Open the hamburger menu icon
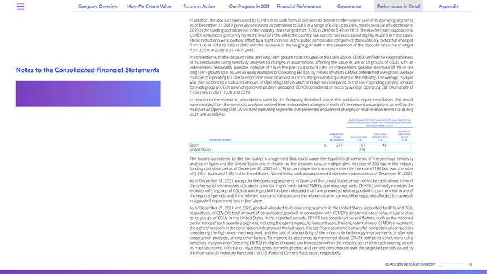487x274 pixels. pyautogui.click(x=20, y=7)
